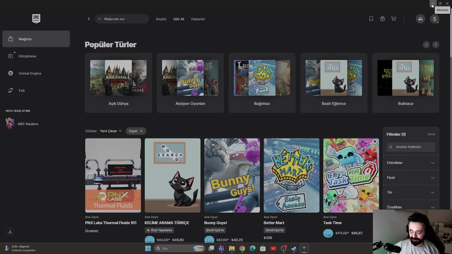Click Sıfırla to reset filters
The image size is (452, 254).
[x=431, y=134]
